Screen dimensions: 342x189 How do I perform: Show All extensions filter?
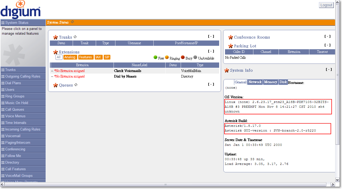(59, 57)
